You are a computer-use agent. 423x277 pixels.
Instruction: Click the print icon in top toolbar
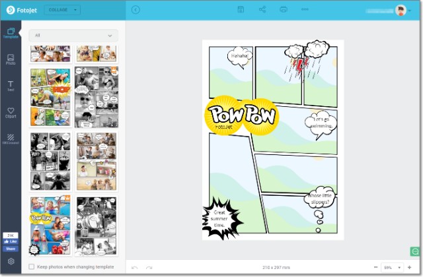pyautogui.click(x=284, y=10)
